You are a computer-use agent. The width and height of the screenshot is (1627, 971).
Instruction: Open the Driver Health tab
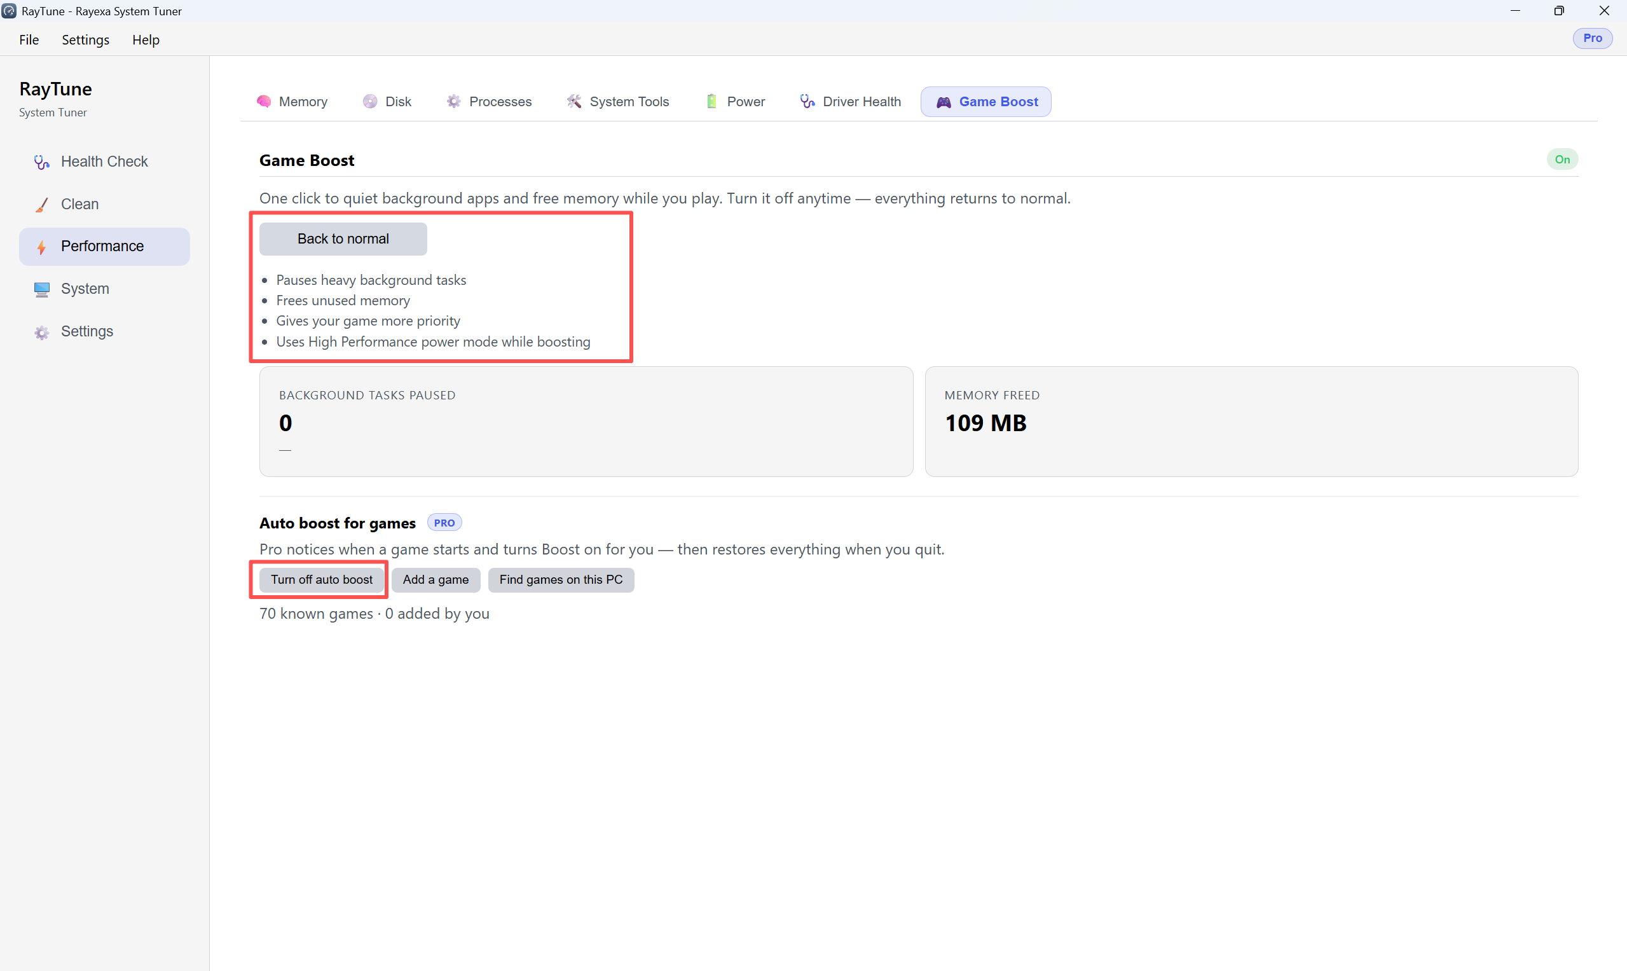(851, 101)
